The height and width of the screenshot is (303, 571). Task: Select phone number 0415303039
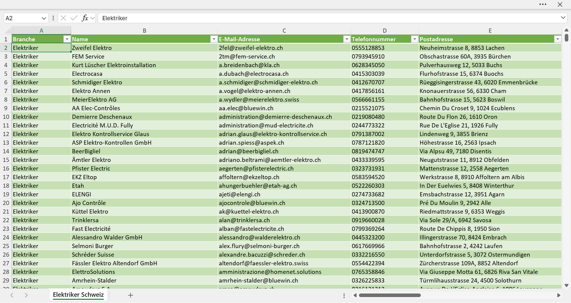[384, 74]
